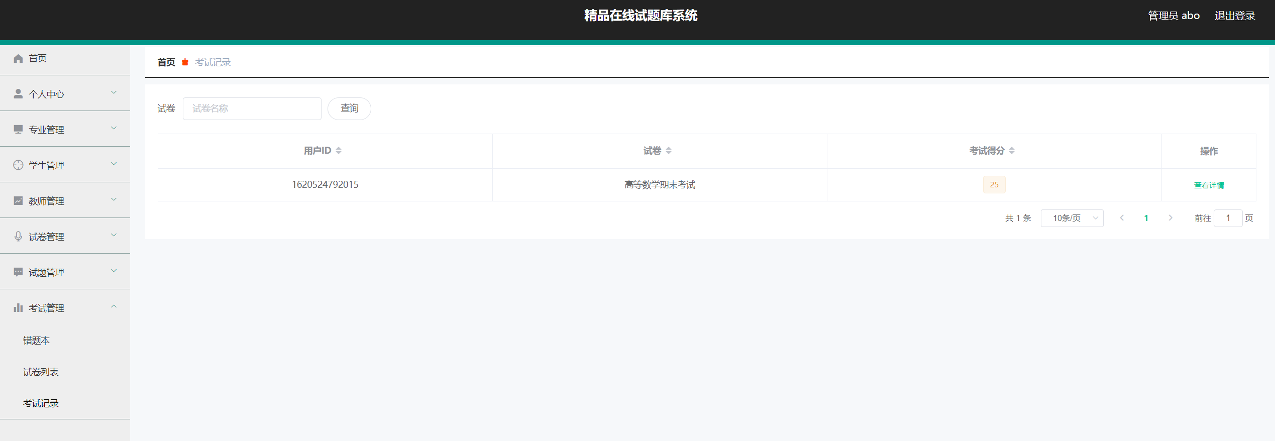The image size is (1275, 441).
Task: Open 试卷列表 submenu item
Action: [65, 372]
